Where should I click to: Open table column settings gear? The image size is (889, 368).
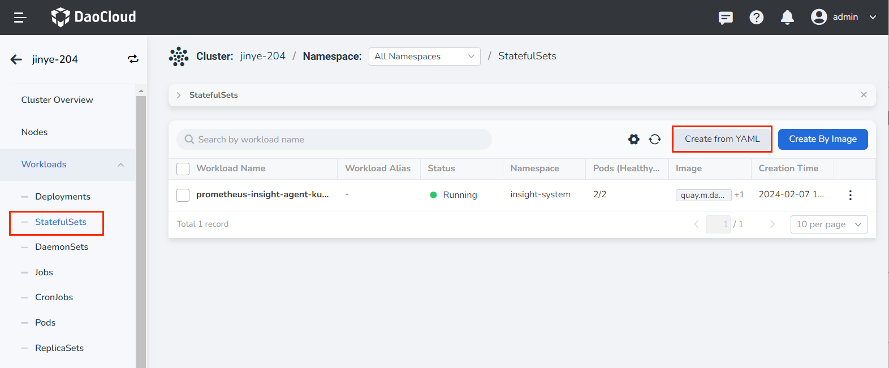[633, 139]
